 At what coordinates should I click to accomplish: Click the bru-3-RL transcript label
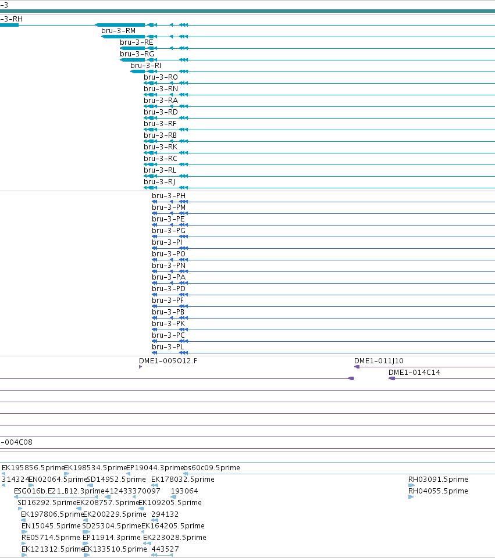pyautogui.click(x=160, y=170)
